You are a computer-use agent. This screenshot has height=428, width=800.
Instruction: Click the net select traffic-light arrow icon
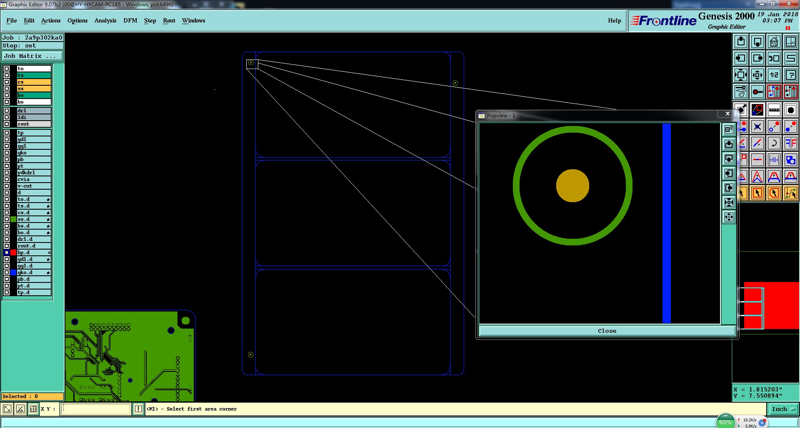(x=791, y=193)
